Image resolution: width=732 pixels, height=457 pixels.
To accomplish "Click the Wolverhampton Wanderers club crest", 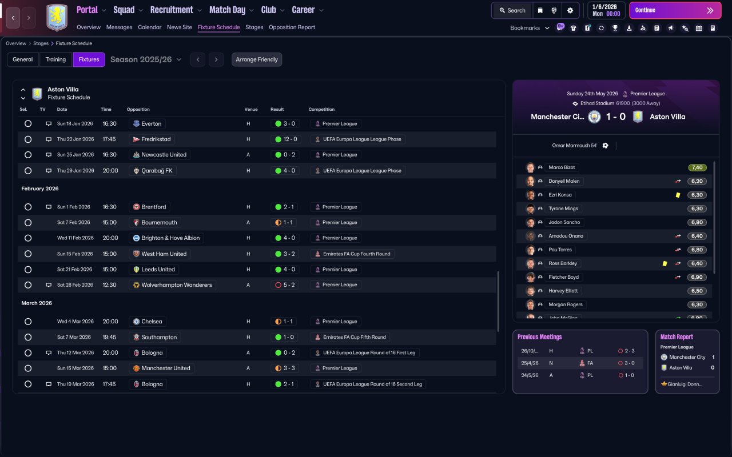I will coord(136,285).
